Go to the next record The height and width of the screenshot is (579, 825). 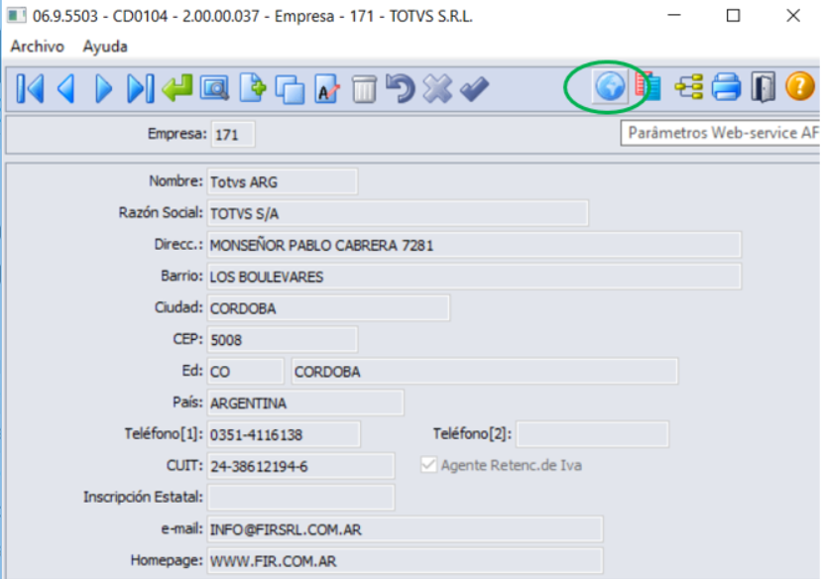103,88
